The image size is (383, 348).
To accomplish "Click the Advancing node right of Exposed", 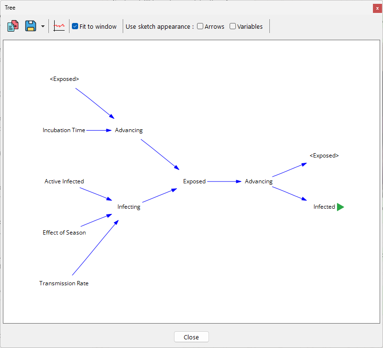I will point(258,181).
